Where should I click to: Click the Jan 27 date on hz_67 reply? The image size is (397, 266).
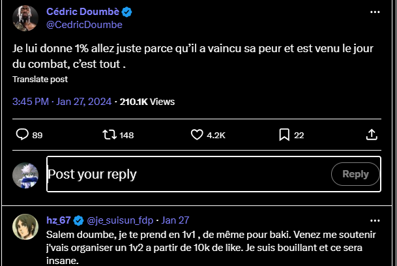pos(175,220)
